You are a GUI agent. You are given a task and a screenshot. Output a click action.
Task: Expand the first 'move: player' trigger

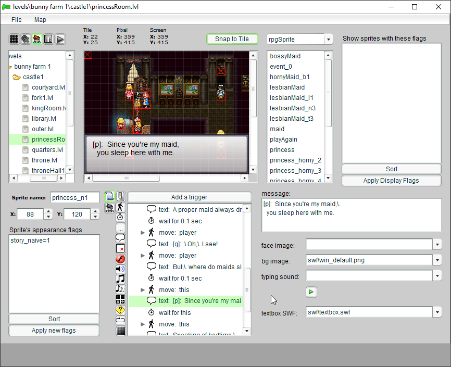[x=143, y=233]
